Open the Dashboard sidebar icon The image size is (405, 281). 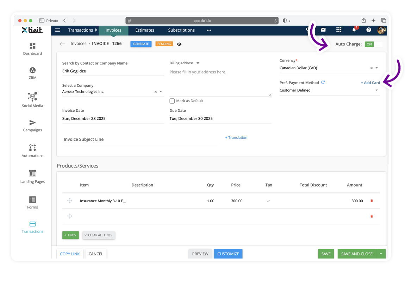32,46
